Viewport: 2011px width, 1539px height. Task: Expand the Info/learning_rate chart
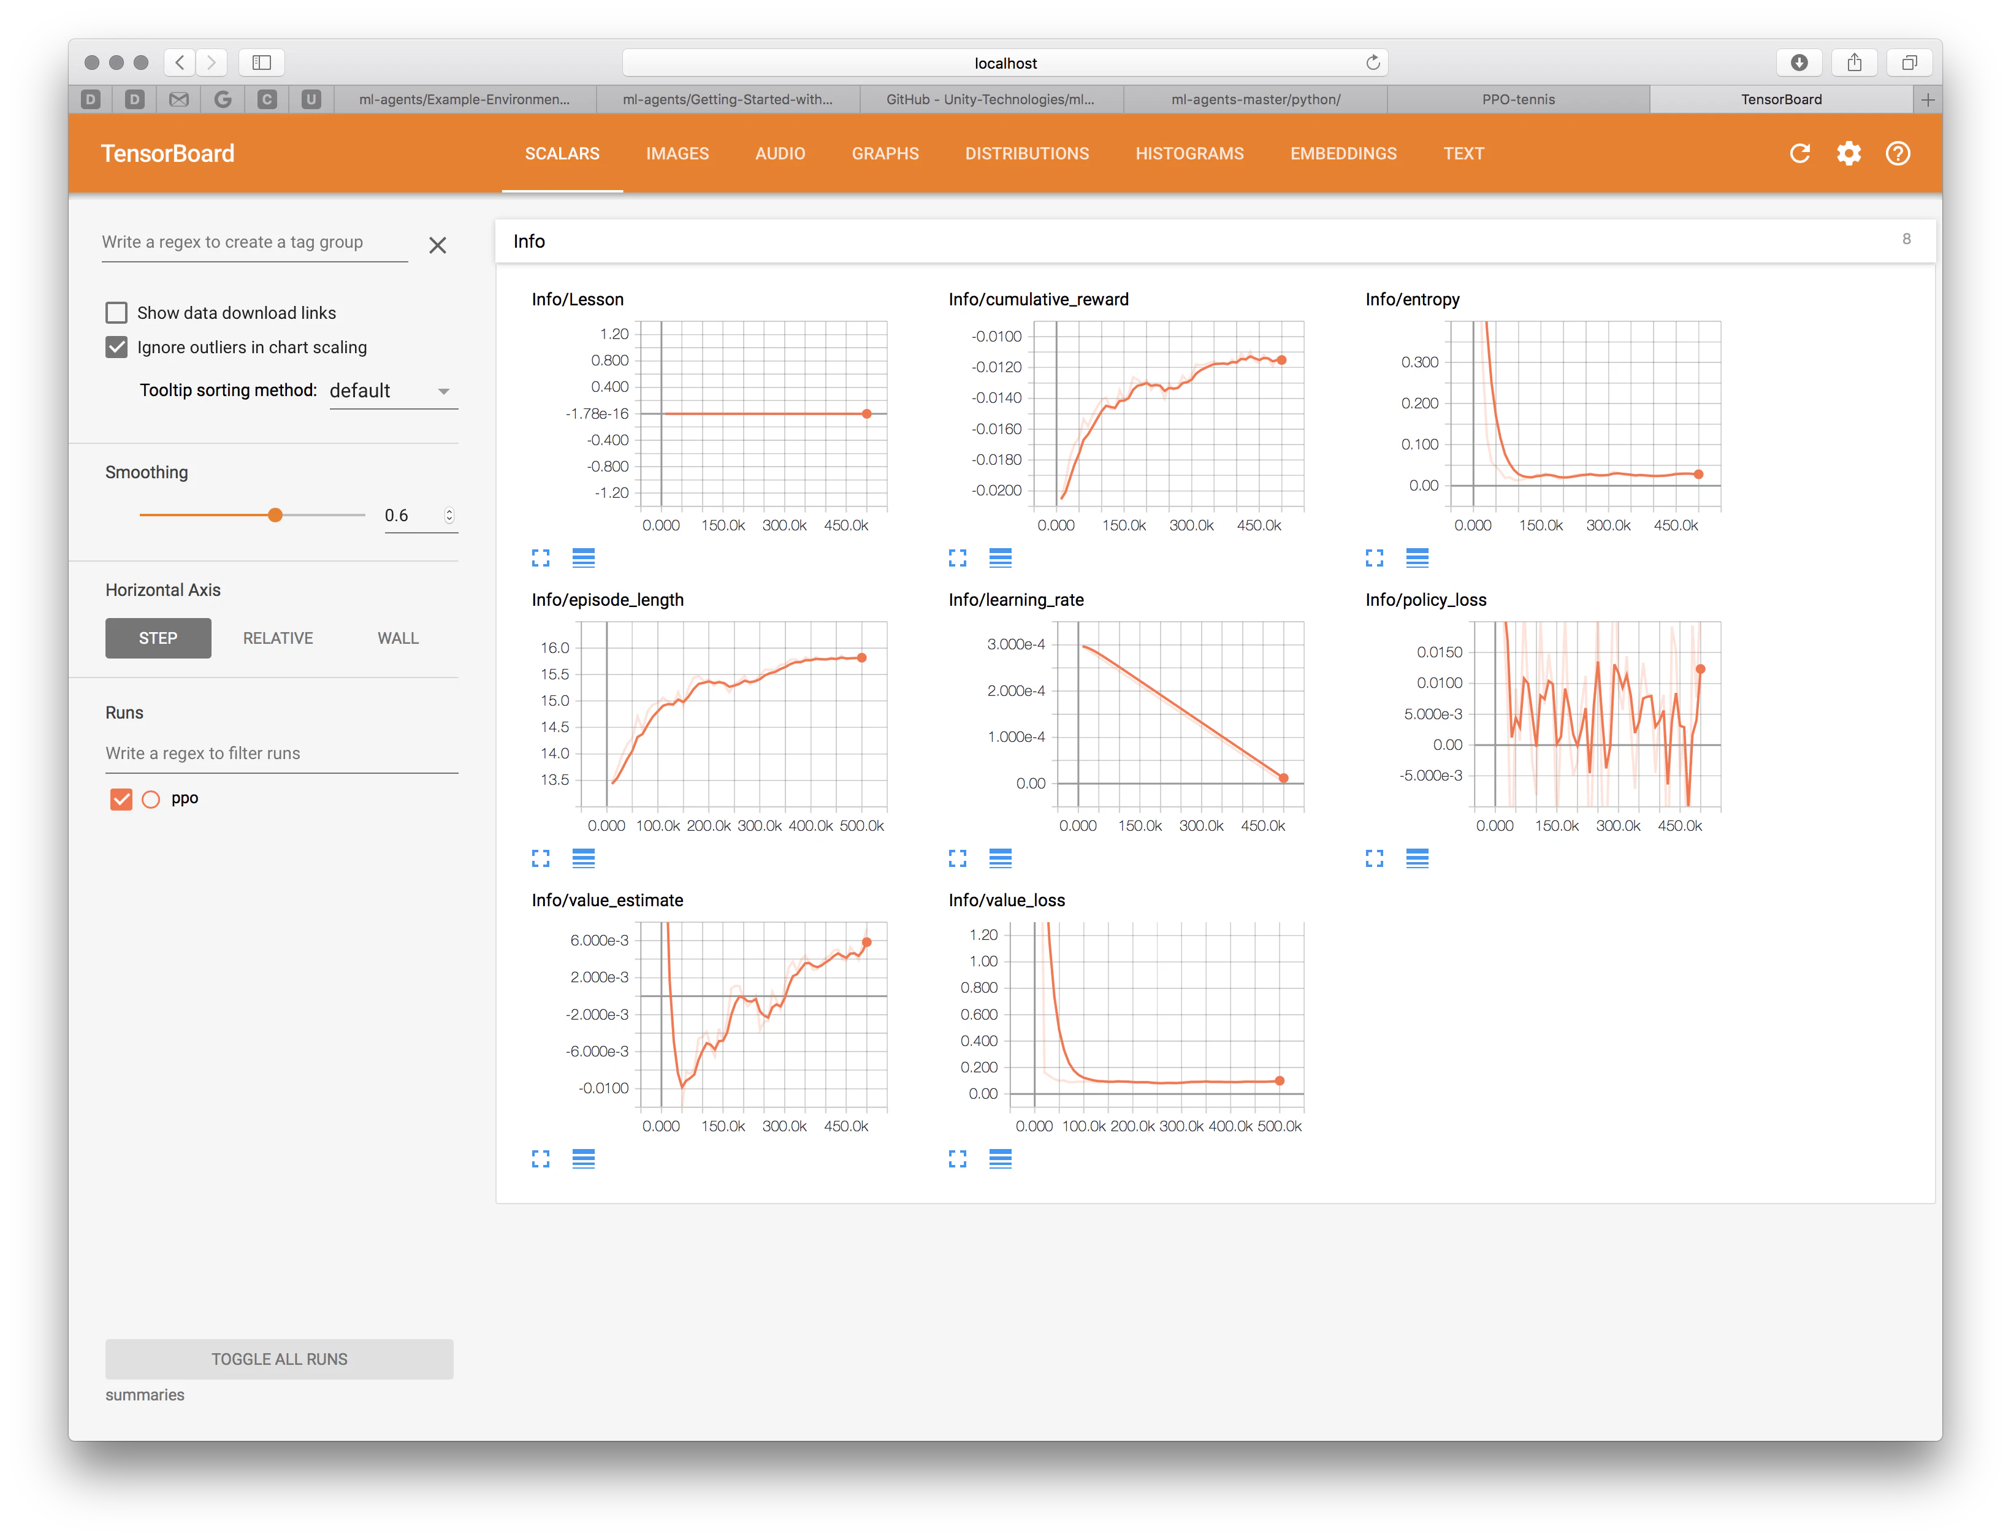tap(957, 857)
